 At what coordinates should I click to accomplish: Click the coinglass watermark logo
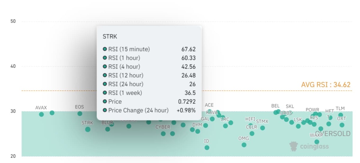pyautogui.click(x=309, y=146)
